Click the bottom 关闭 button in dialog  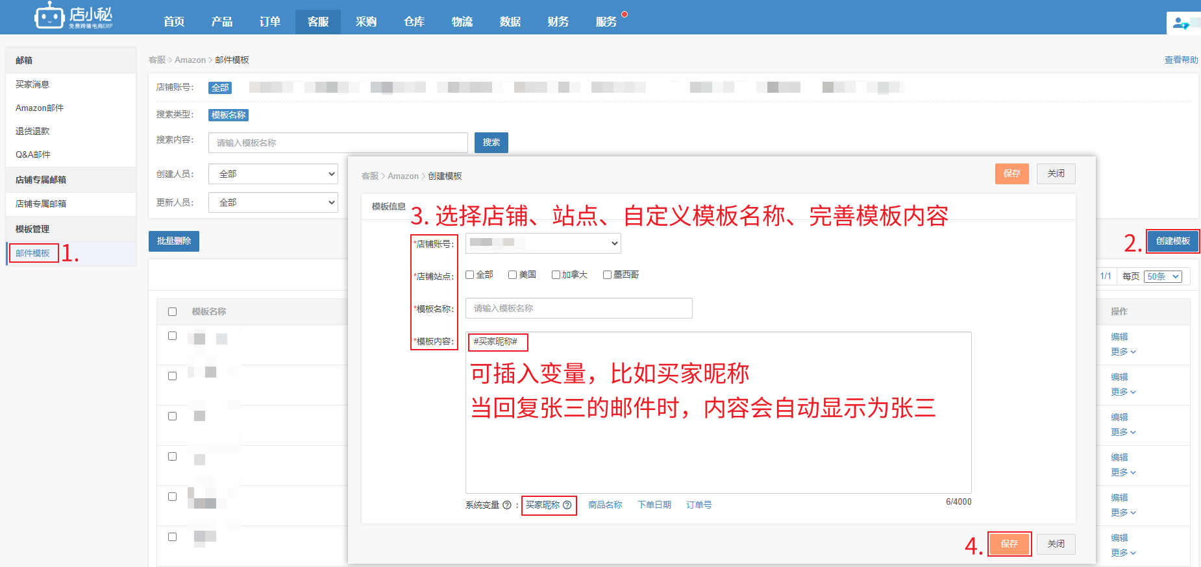tap(1056, 544)
